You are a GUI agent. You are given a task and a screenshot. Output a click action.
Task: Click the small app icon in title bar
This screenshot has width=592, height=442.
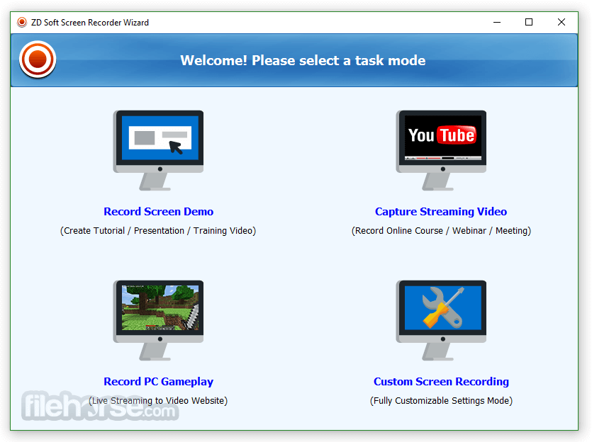click(22, 22)
